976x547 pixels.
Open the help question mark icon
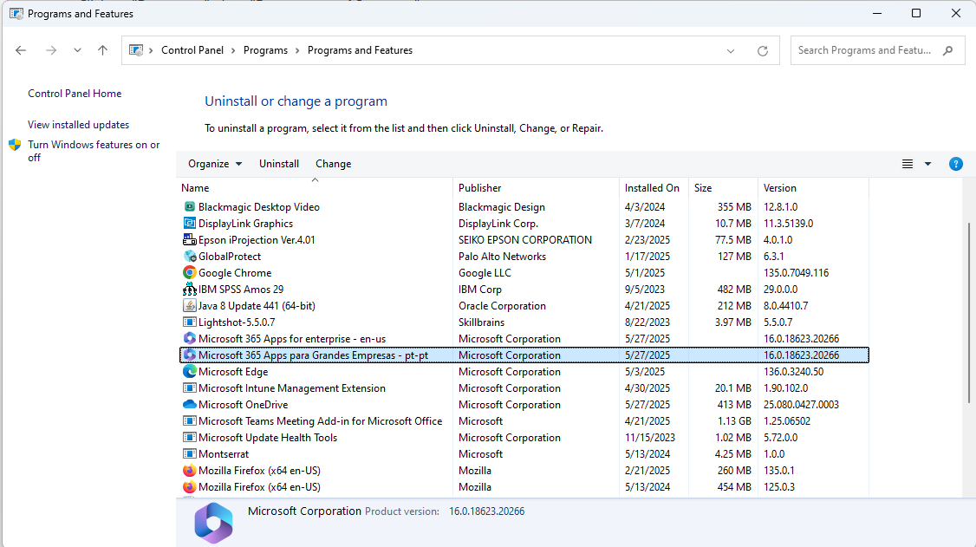tap(955, 164)
